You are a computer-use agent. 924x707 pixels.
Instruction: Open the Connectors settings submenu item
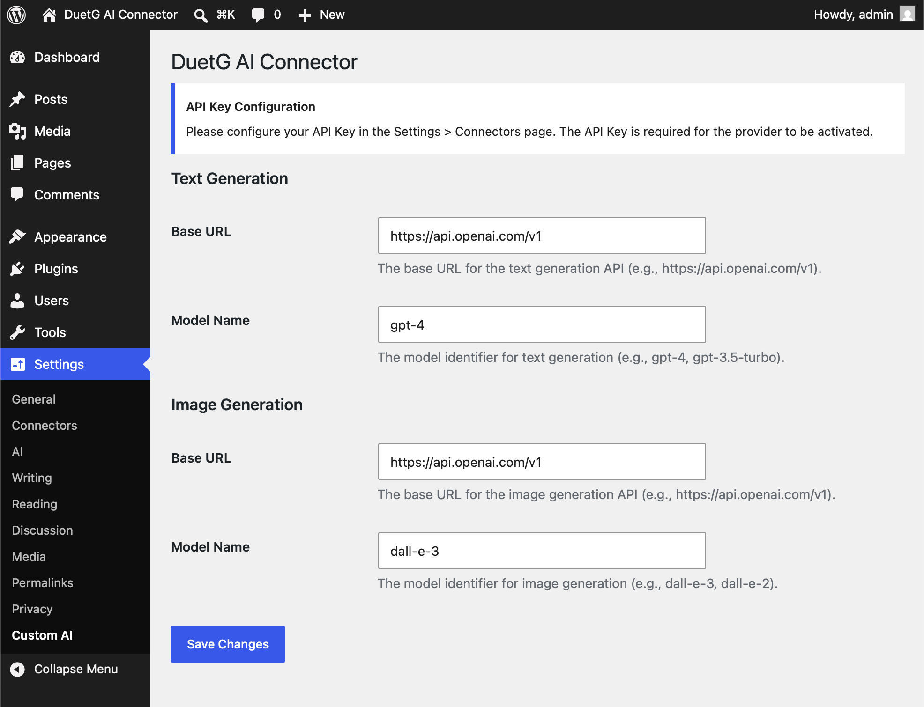pyautogui.click(x=45, y=426)
